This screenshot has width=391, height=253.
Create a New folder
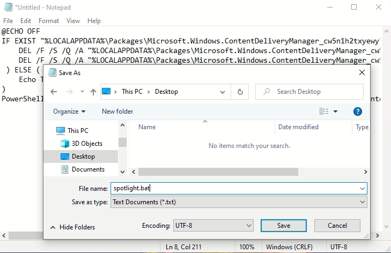(117, 111)
